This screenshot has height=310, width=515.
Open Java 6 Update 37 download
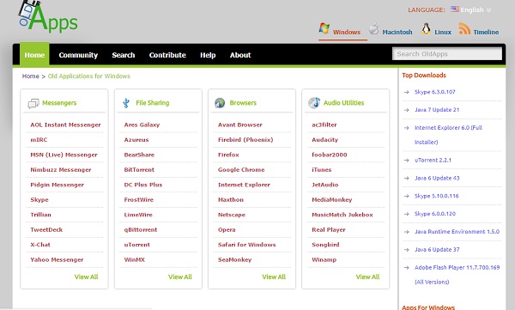pos(437,250)
